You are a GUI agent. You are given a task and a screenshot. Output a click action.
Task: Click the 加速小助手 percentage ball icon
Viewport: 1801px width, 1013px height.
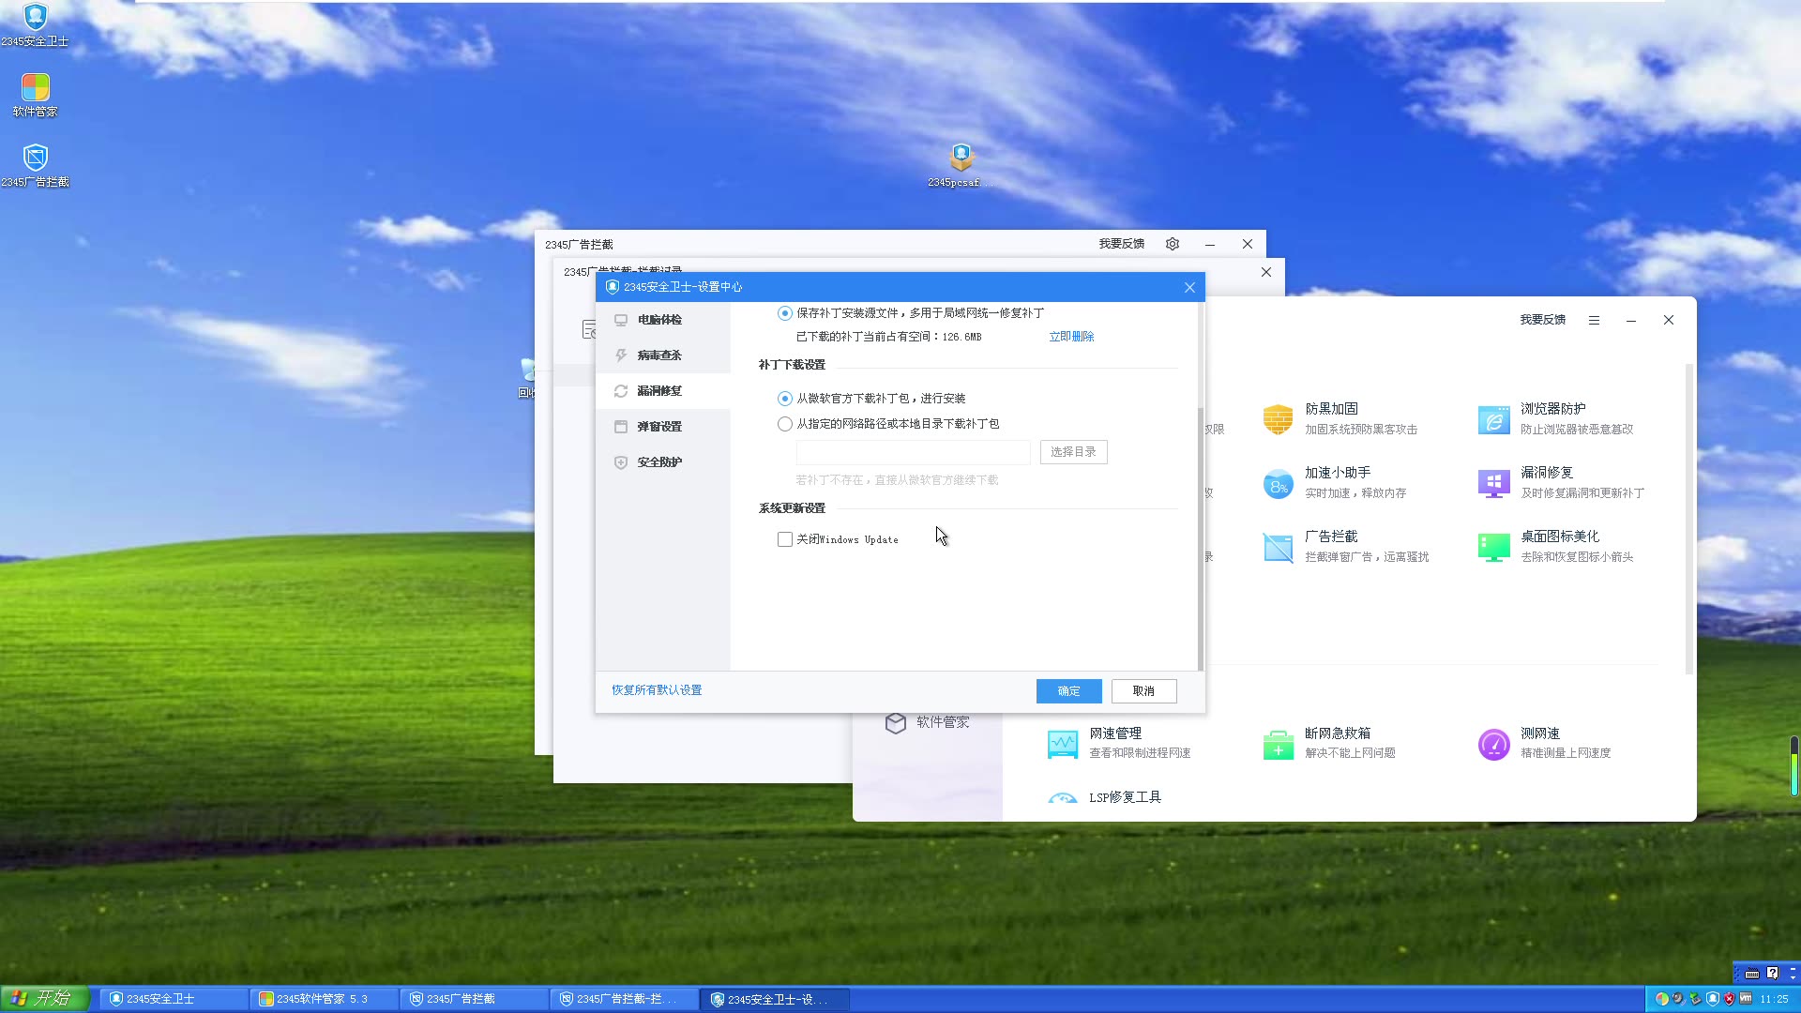1278,483
